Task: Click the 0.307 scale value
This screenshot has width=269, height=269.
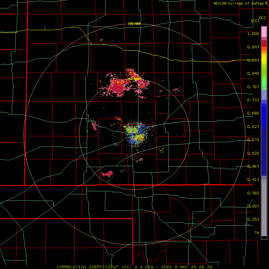Action: coord(253,206)
